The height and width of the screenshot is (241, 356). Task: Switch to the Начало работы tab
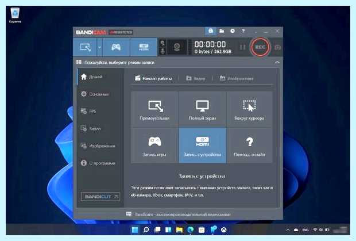pos(154,78)
